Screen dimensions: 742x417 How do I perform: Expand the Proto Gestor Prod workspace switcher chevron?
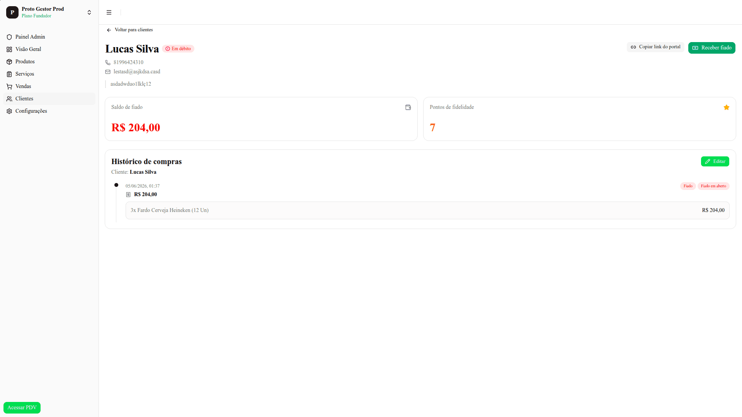click(89, 12)
